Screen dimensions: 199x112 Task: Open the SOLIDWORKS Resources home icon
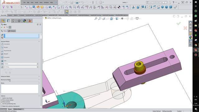[191, 23]
